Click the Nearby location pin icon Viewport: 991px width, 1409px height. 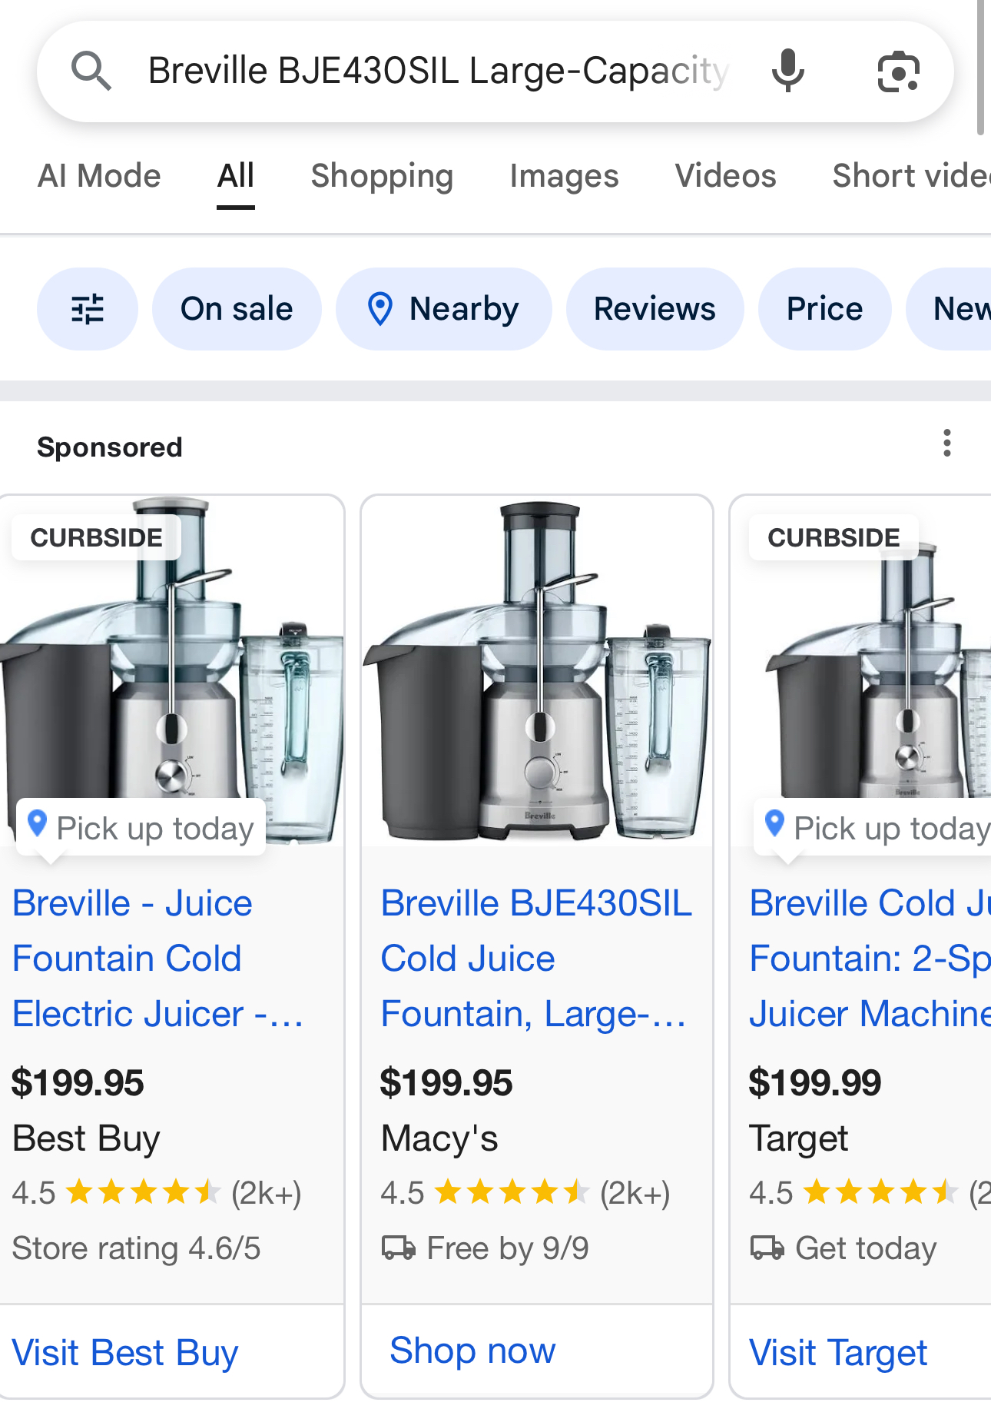point(380,309)
